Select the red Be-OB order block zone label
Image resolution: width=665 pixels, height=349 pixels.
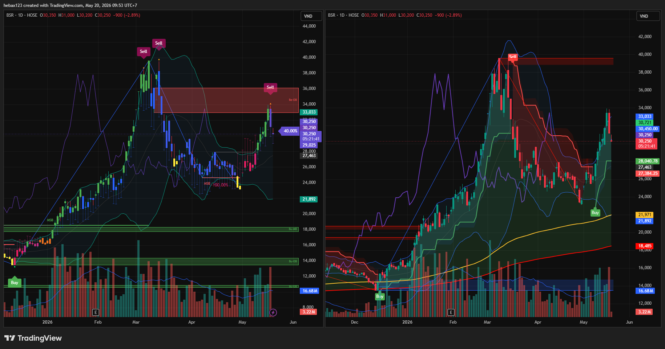[293, 100]
